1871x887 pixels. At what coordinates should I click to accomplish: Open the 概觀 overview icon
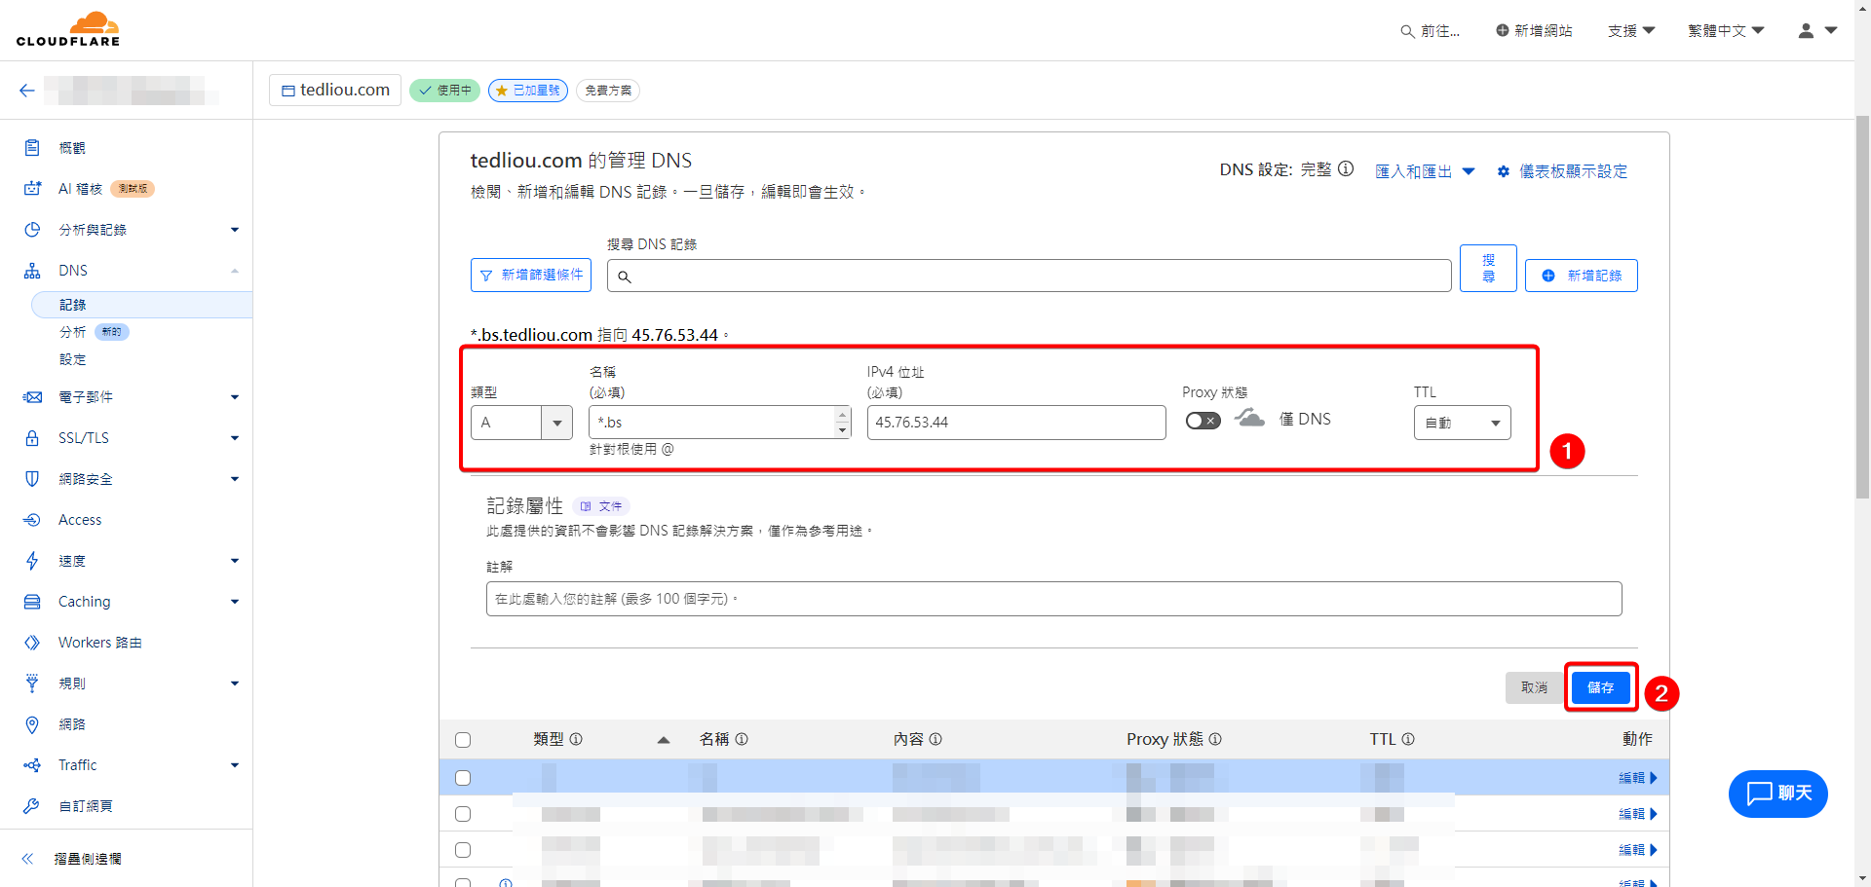(32, 148)
